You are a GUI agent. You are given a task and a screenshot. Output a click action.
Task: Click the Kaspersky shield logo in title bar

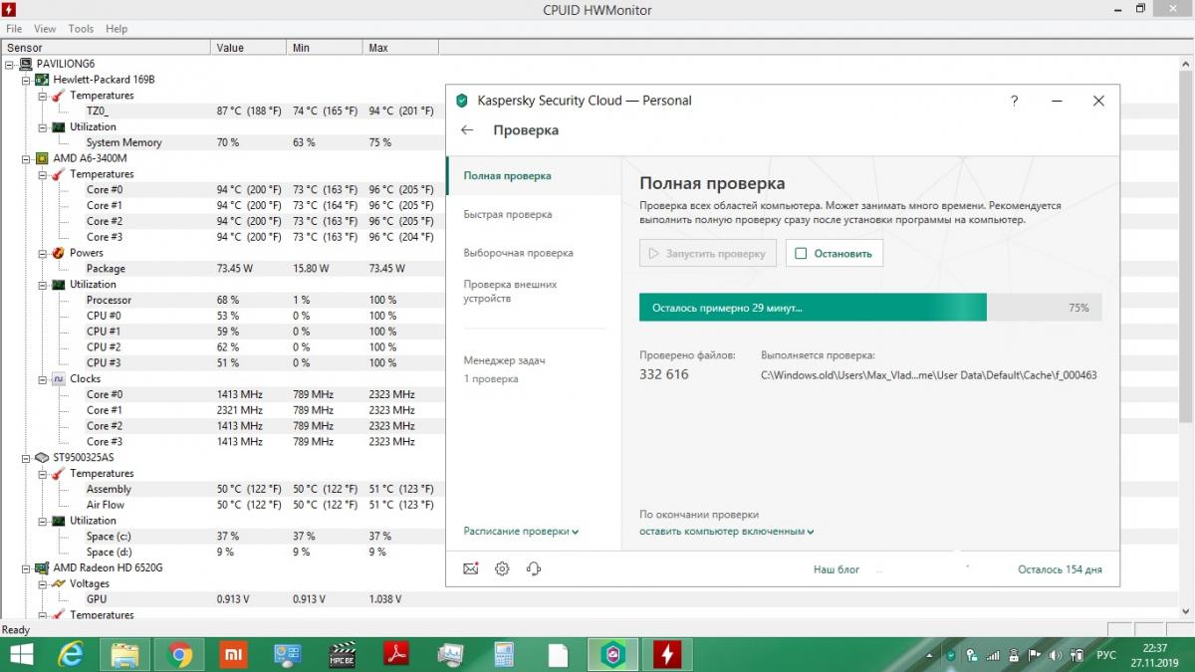point(461,101)
